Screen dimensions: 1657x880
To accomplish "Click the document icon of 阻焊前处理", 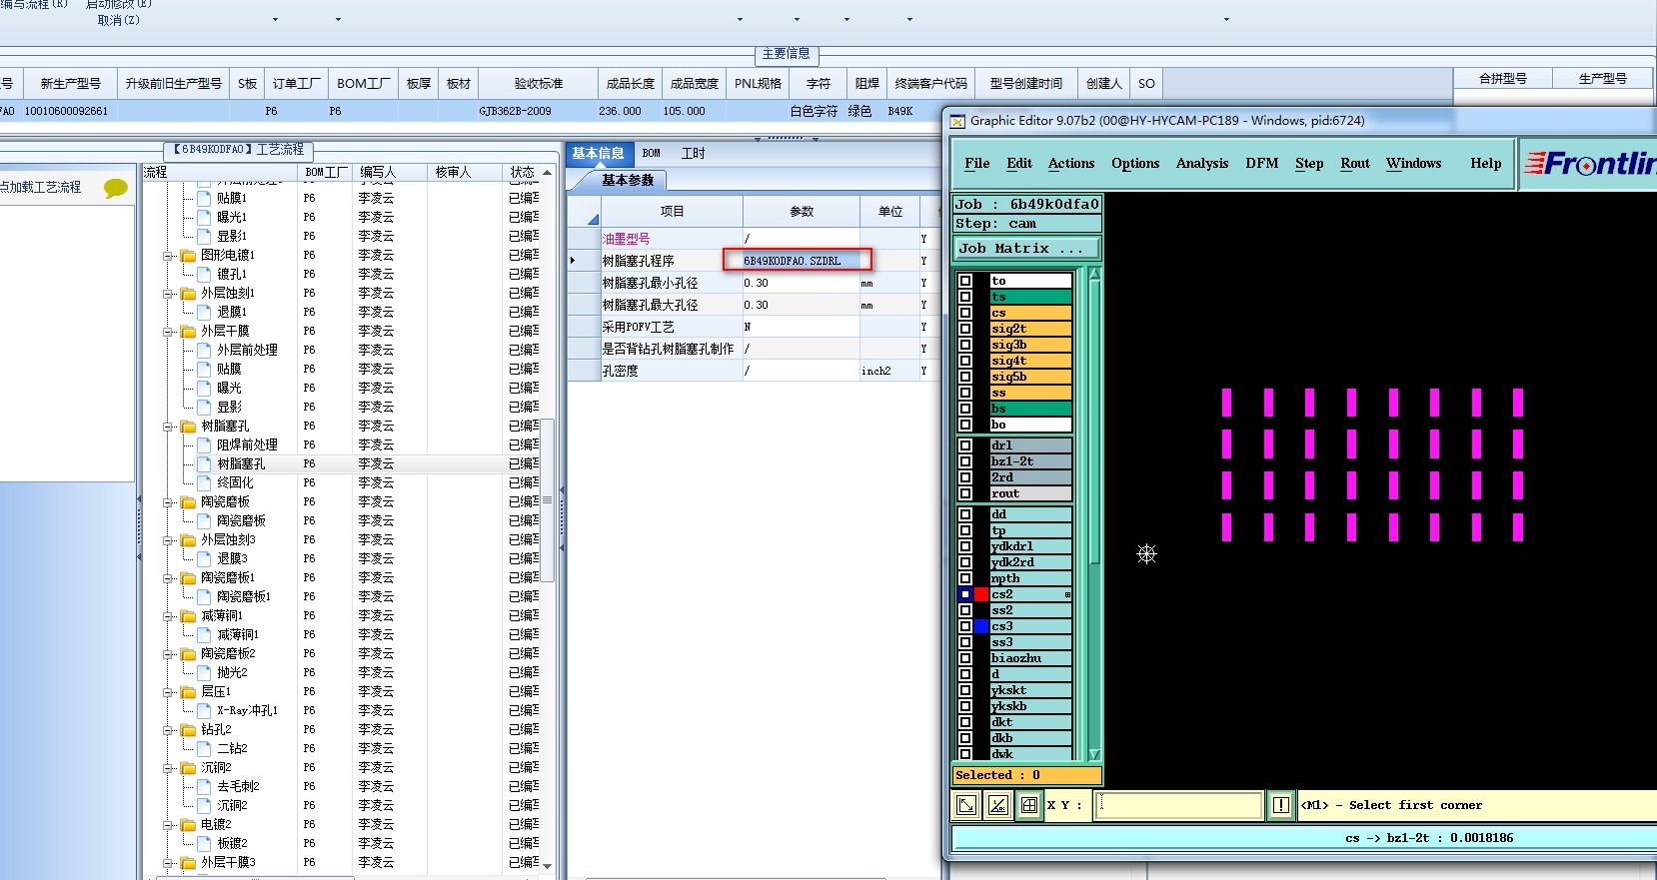I will coord(205,444).
